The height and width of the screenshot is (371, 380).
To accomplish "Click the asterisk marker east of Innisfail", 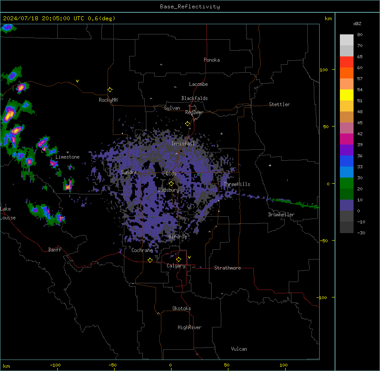I will [x=221, y=134].
